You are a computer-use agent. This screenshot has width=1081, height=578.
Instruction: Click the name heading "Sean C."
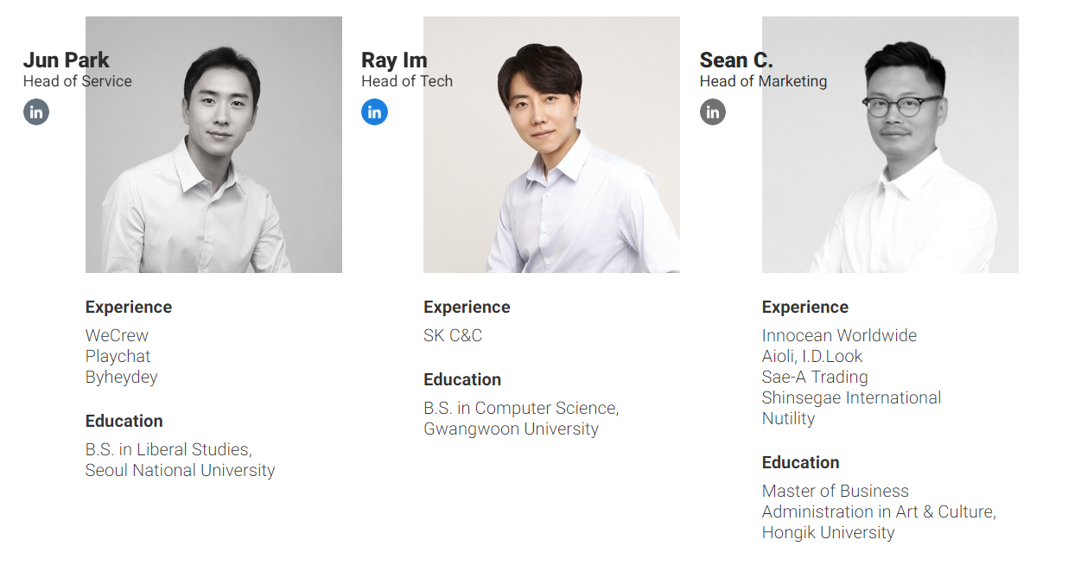point(736,60)
